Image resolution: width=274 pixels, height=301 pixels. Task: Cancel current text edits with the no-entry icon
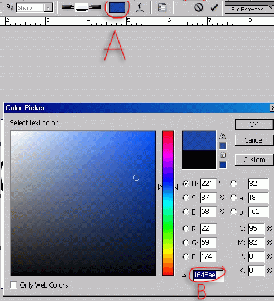tap(199, 7)
